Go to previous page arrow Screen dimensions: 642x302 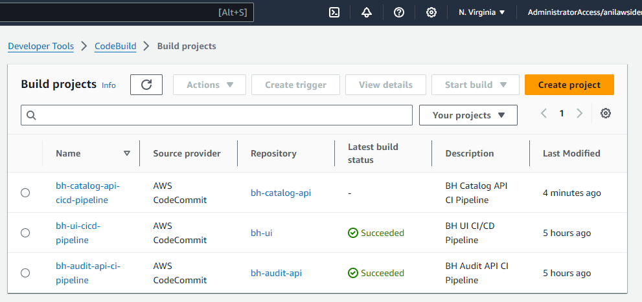point(544,113)
